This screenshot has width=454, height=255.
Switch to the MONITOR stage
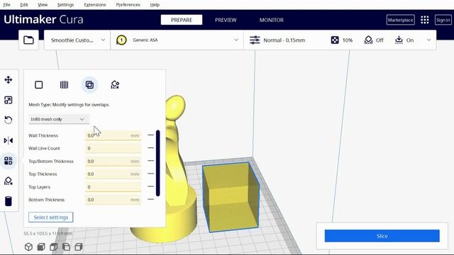coord(271,20)
